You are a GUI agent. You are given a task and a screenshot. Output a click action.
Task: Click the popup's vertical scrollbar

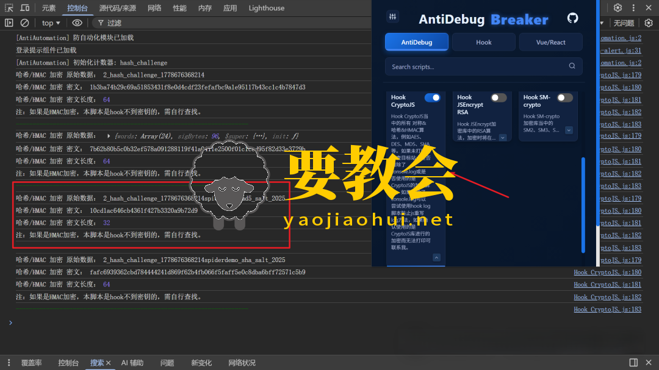pyautogui.click(x=583, y=205)
